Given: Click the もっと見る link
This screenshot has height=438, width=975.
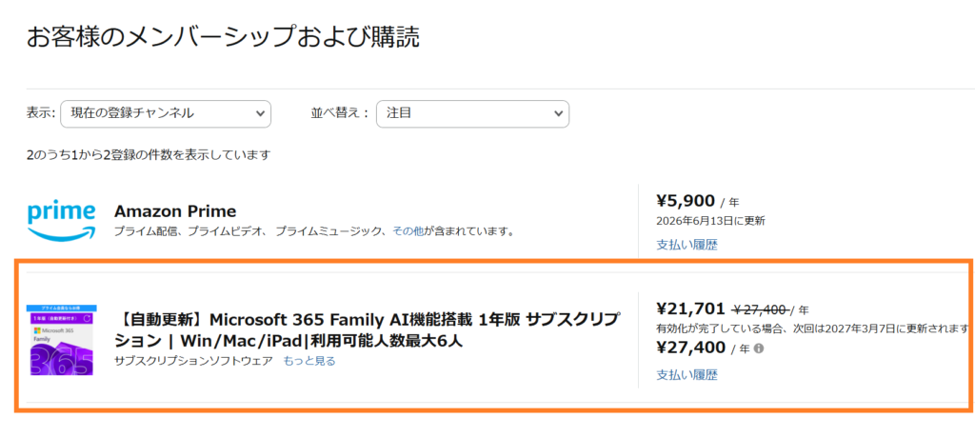Looking at the screenshot, I should point(309,361).
